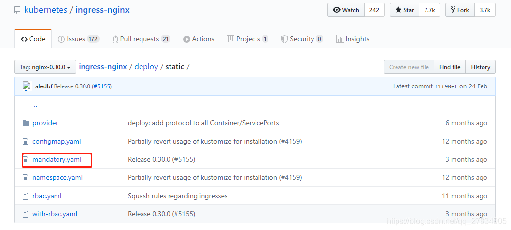Open commit 'Squash rules regarding ingresses'
Image resolution: width=511 pixels, height=230 pixels.
(x=177, y=196)
